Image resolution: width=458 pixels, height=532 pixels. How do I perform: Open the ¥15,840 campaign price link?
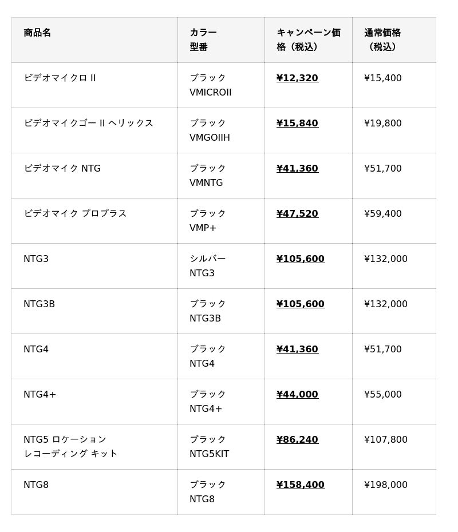(297, 124)
